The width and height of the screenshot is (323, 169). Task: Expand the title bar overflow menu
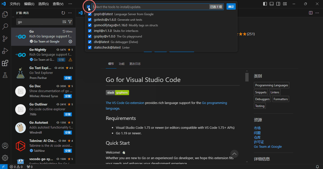coord(70,4)
